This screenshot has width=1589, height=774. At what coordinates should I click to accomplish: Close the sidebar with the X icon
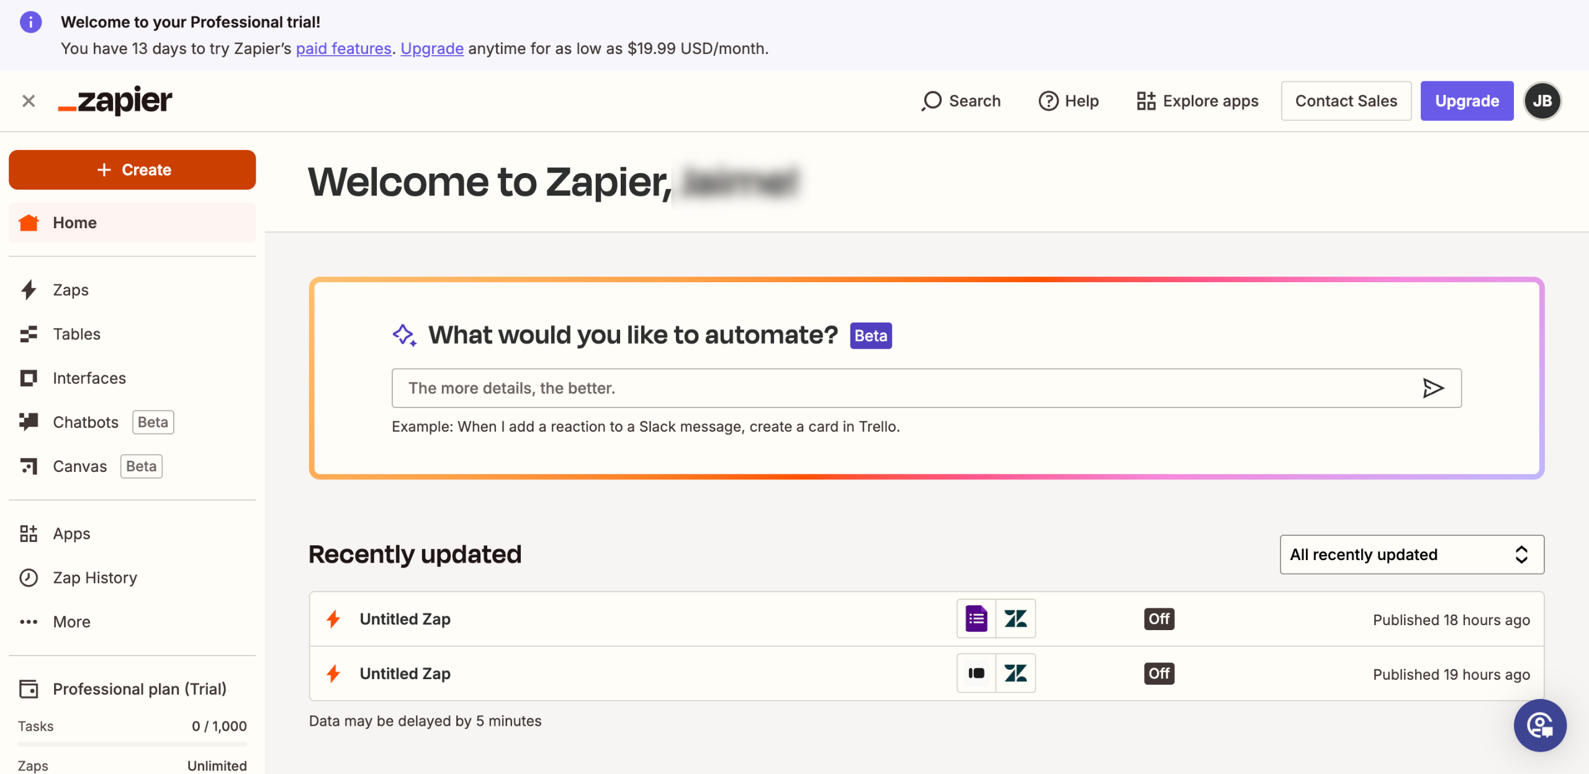pyautogui.click(x=29, y=100)
